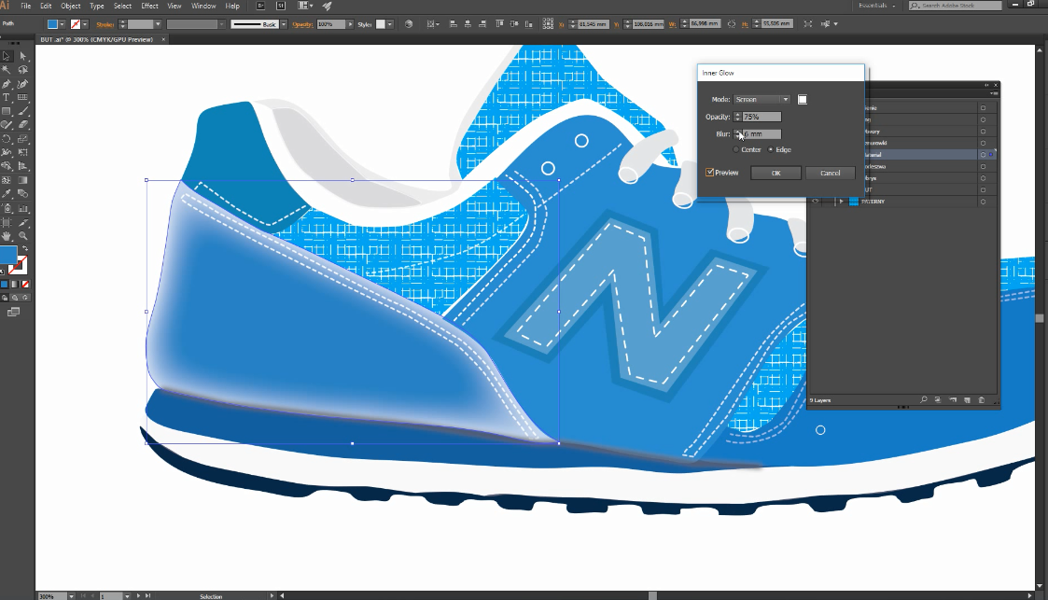Click the Create New Layer icon
1048x600 pixels.
click(x=967, y=400)
